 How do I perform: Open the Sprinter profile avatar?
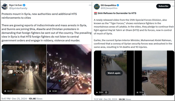coord(5,7)
